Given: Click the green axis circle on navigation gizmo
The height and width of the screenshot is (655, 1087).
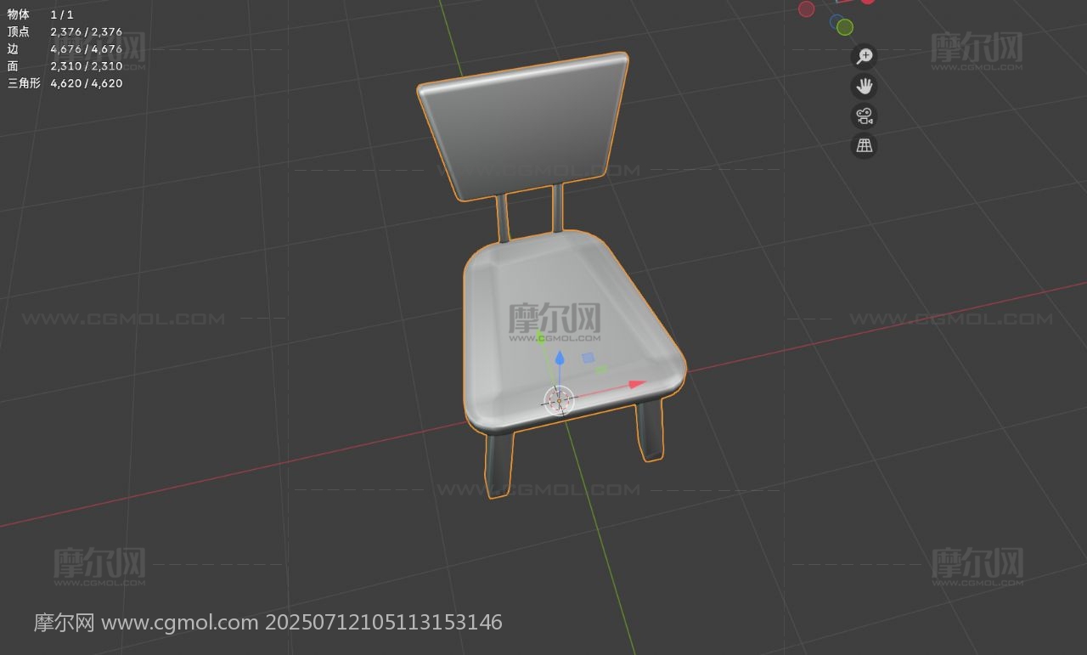Looking at the screenshot, I should click(844, 27).
